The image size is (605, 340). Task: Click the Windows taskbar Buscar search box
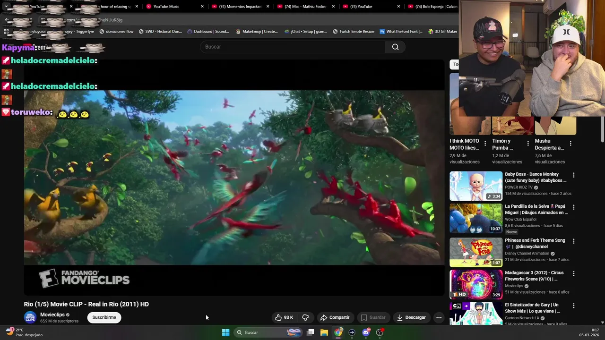point(268,332)
